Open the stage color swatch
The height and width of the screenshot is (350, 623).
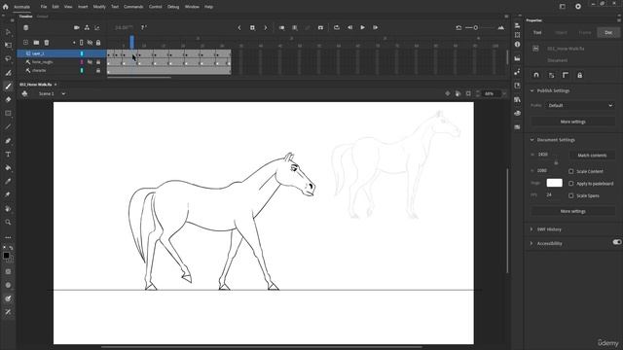pyautogui.click(x=554, y=183)
